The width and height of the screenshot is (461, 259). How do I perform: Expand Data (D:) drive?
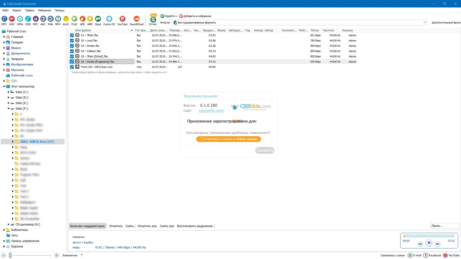coord(8,97)
